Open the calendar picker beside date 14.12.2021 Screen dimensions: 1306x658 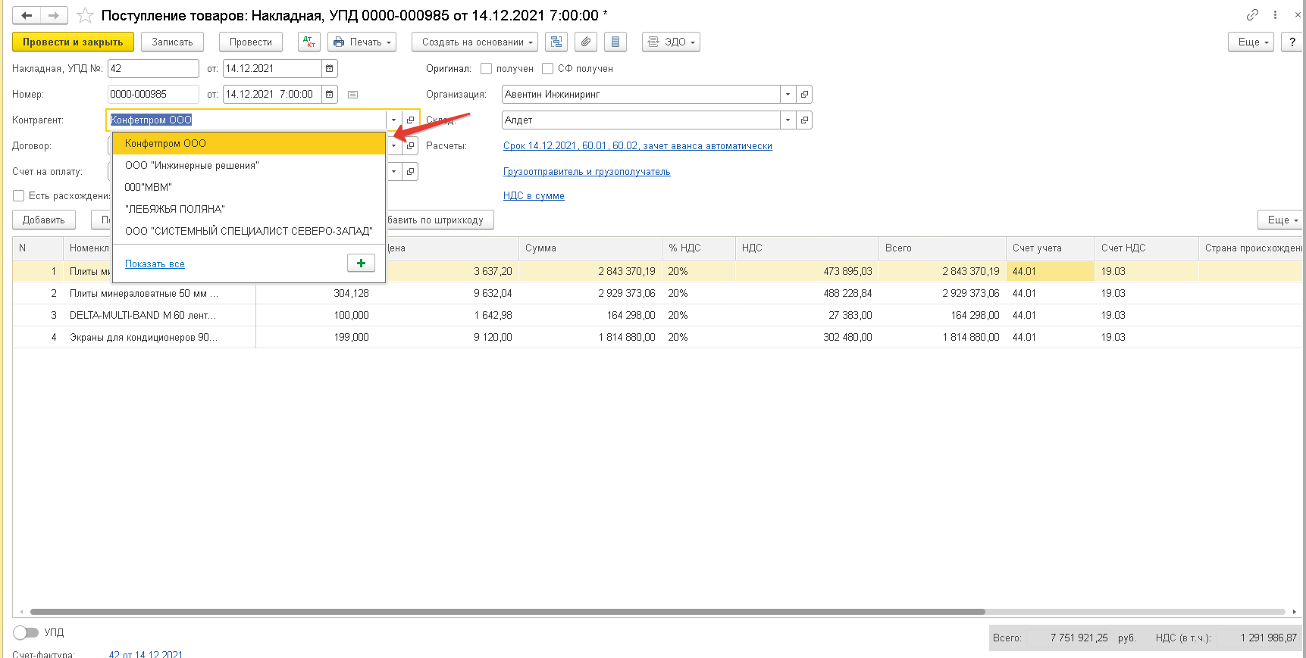pyautogui.click(x=329, y=68)
